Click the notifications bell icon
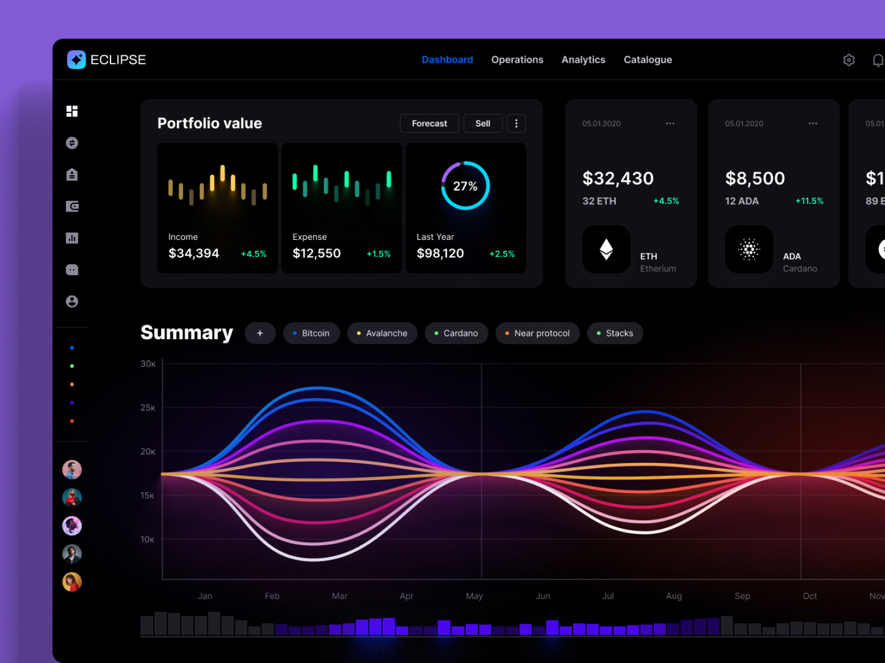The height and width of the screenshot is (663, 885). point(878,60)
